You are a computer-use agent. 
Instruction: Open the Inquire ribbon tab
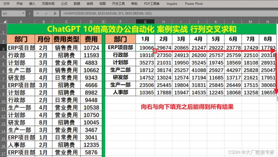[172, 3]
